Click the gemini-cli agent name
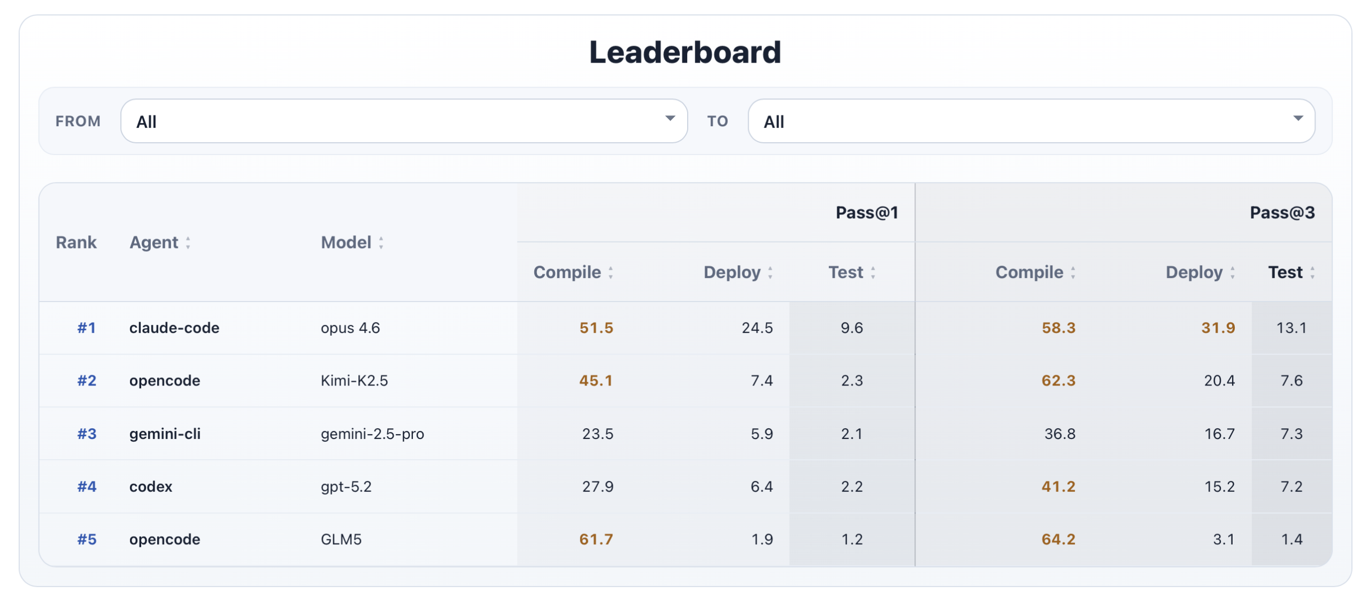 click(x=165, y=434)
